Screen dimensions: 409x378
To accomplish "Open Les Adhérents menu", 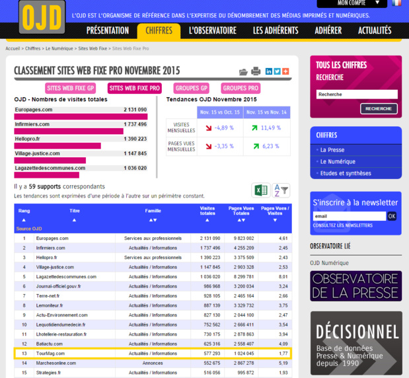I will click(x=276, y=30).
